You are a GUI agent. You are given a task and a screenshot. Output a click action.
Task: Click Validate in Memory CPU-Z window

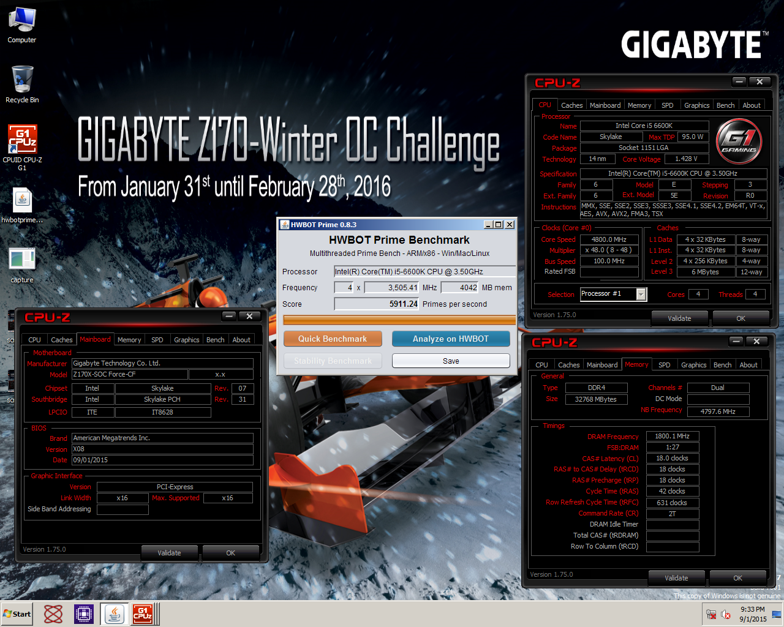(676, 578)
